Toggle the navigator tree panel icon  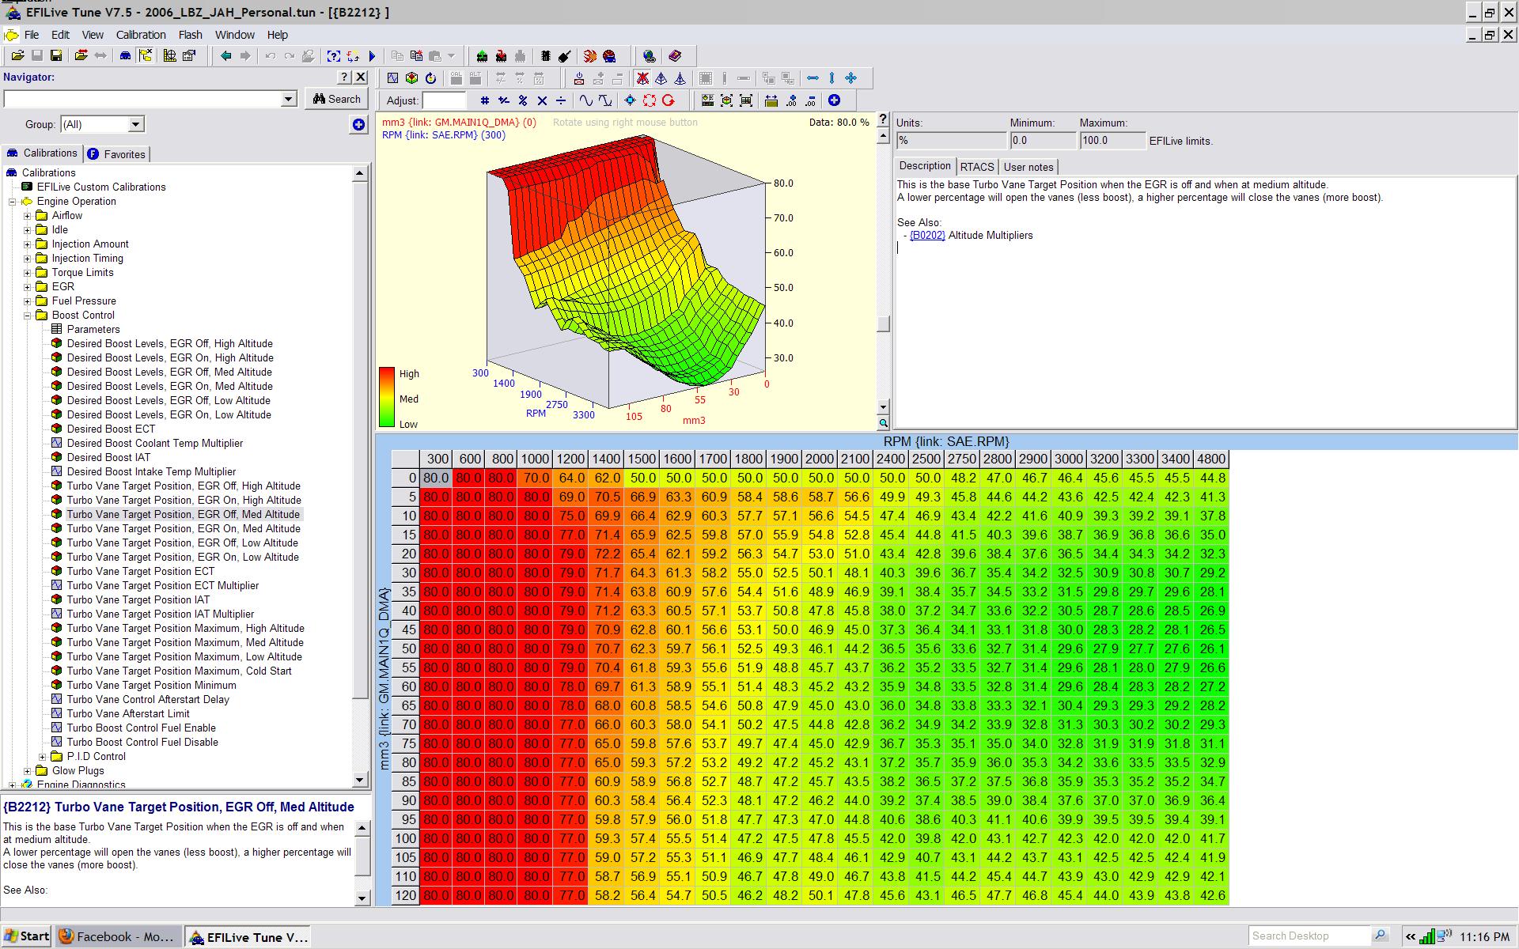(x=145, y=56)
